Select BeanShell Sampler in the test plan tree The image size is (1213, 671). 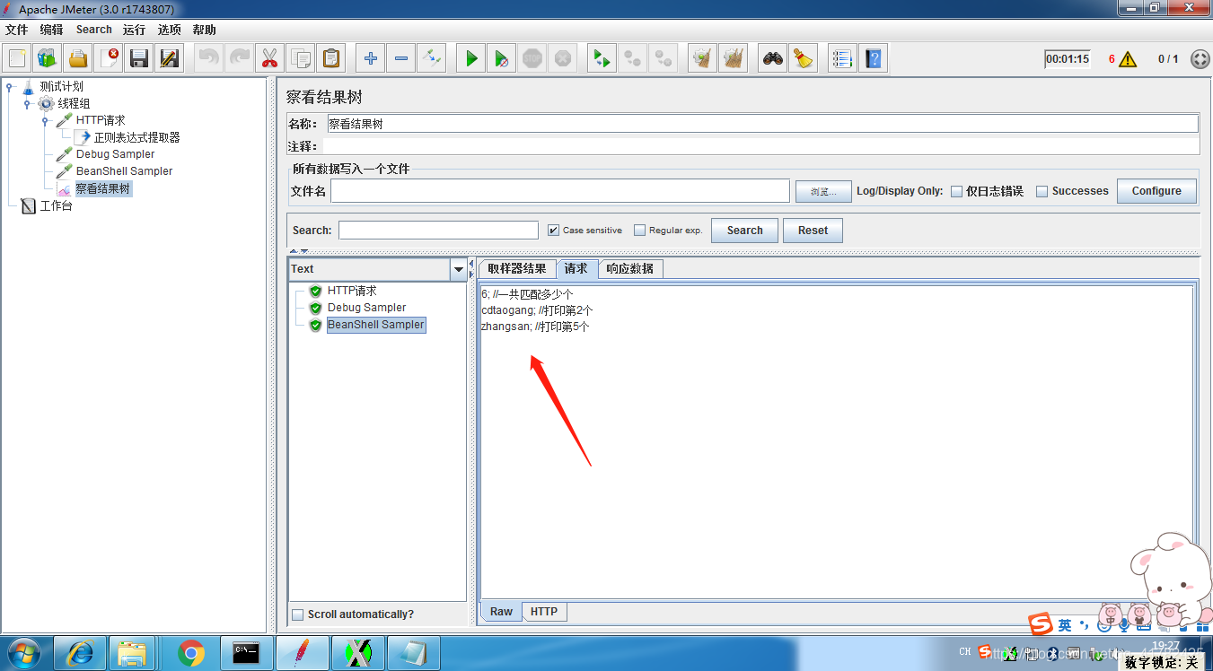pos(124,171)
